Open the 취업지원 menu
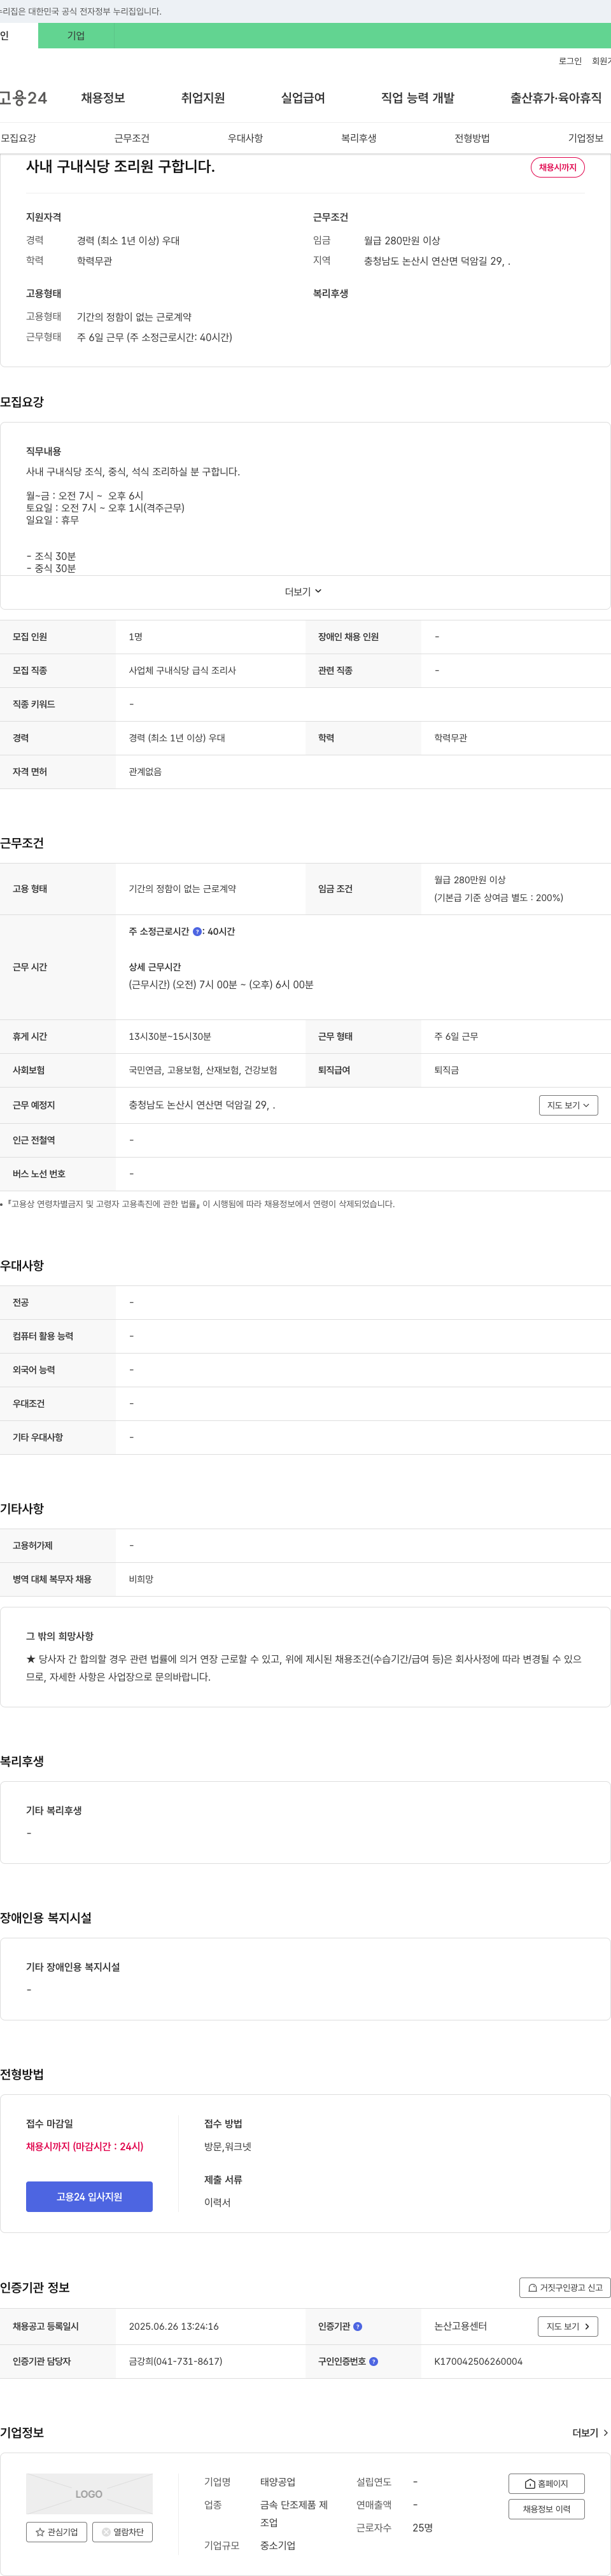611x2576 pixels. coord(203,97)
